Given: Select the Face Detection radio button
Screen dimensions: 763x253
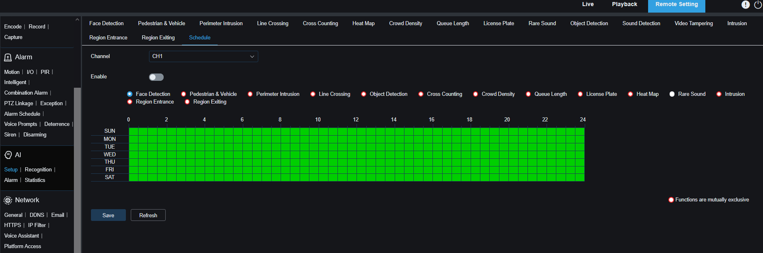Looking at the screenshot, I should pos(130,94).
